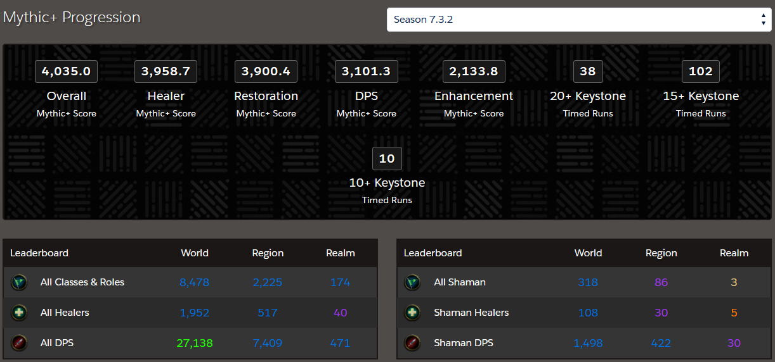Screen dimensions: 775x362
Task: Click the Overall score value 4,035.0
Action: click(67, 72)
